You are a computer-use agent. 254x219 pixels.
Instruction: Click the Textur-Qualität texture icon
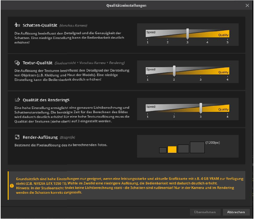17,63
